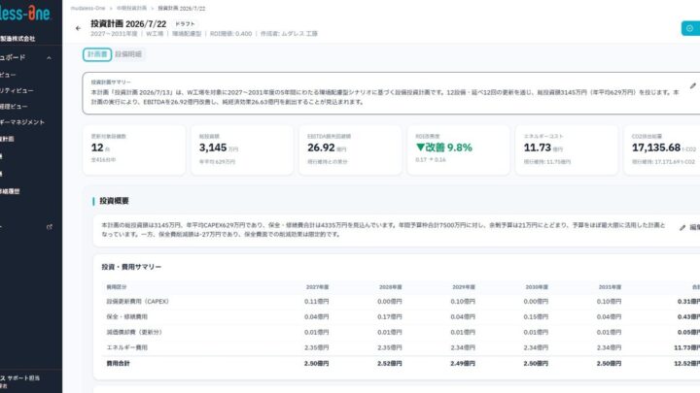Click the 減価償却費（更新分）row label
This screenshot has height=393, width=700.
(x=134, y=333)
